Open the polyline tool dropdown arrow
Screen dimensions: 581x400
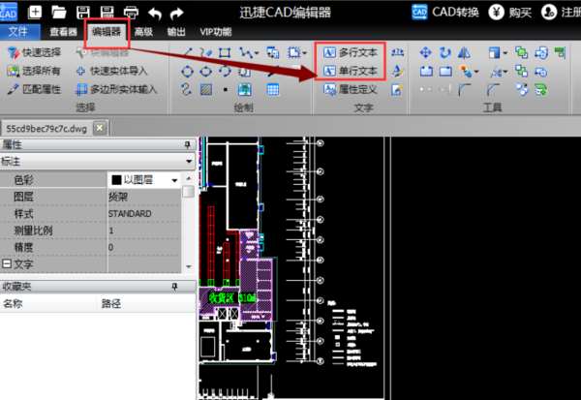pyautogui.click(x=257, y=53)
